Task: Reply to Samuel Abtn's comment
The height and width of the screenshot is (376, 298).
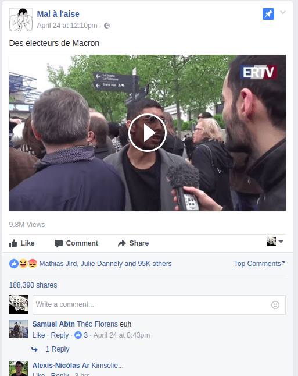Action: [60, 335]
